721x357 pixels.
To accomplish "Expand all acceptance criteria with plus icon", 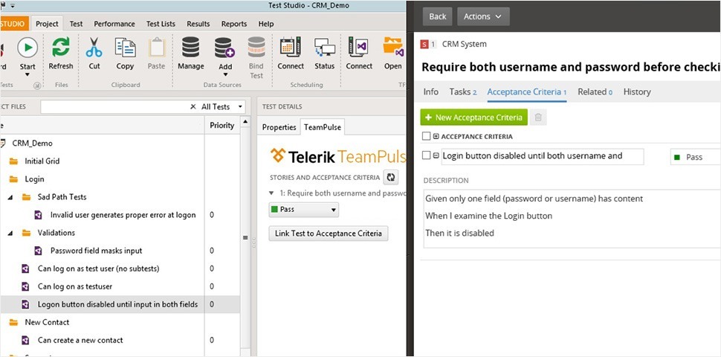I will tap(436, 136).
